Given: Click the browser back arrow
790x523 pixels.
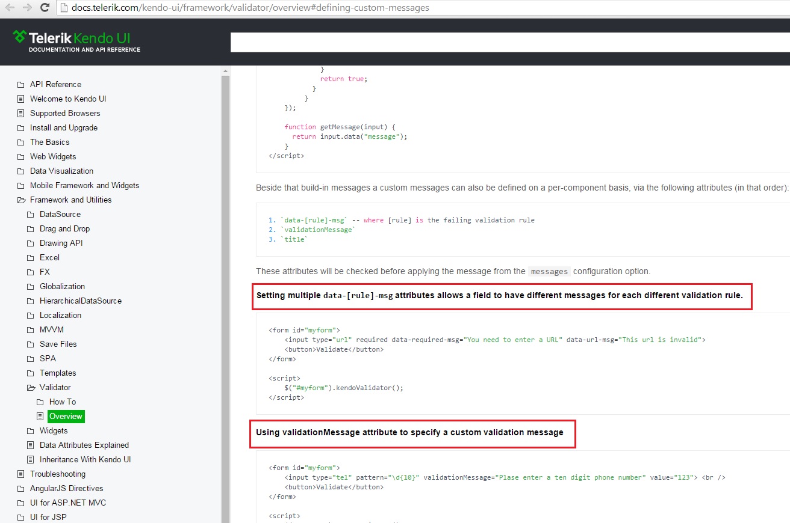Looking at the screenshot, I should click(10, 8).
